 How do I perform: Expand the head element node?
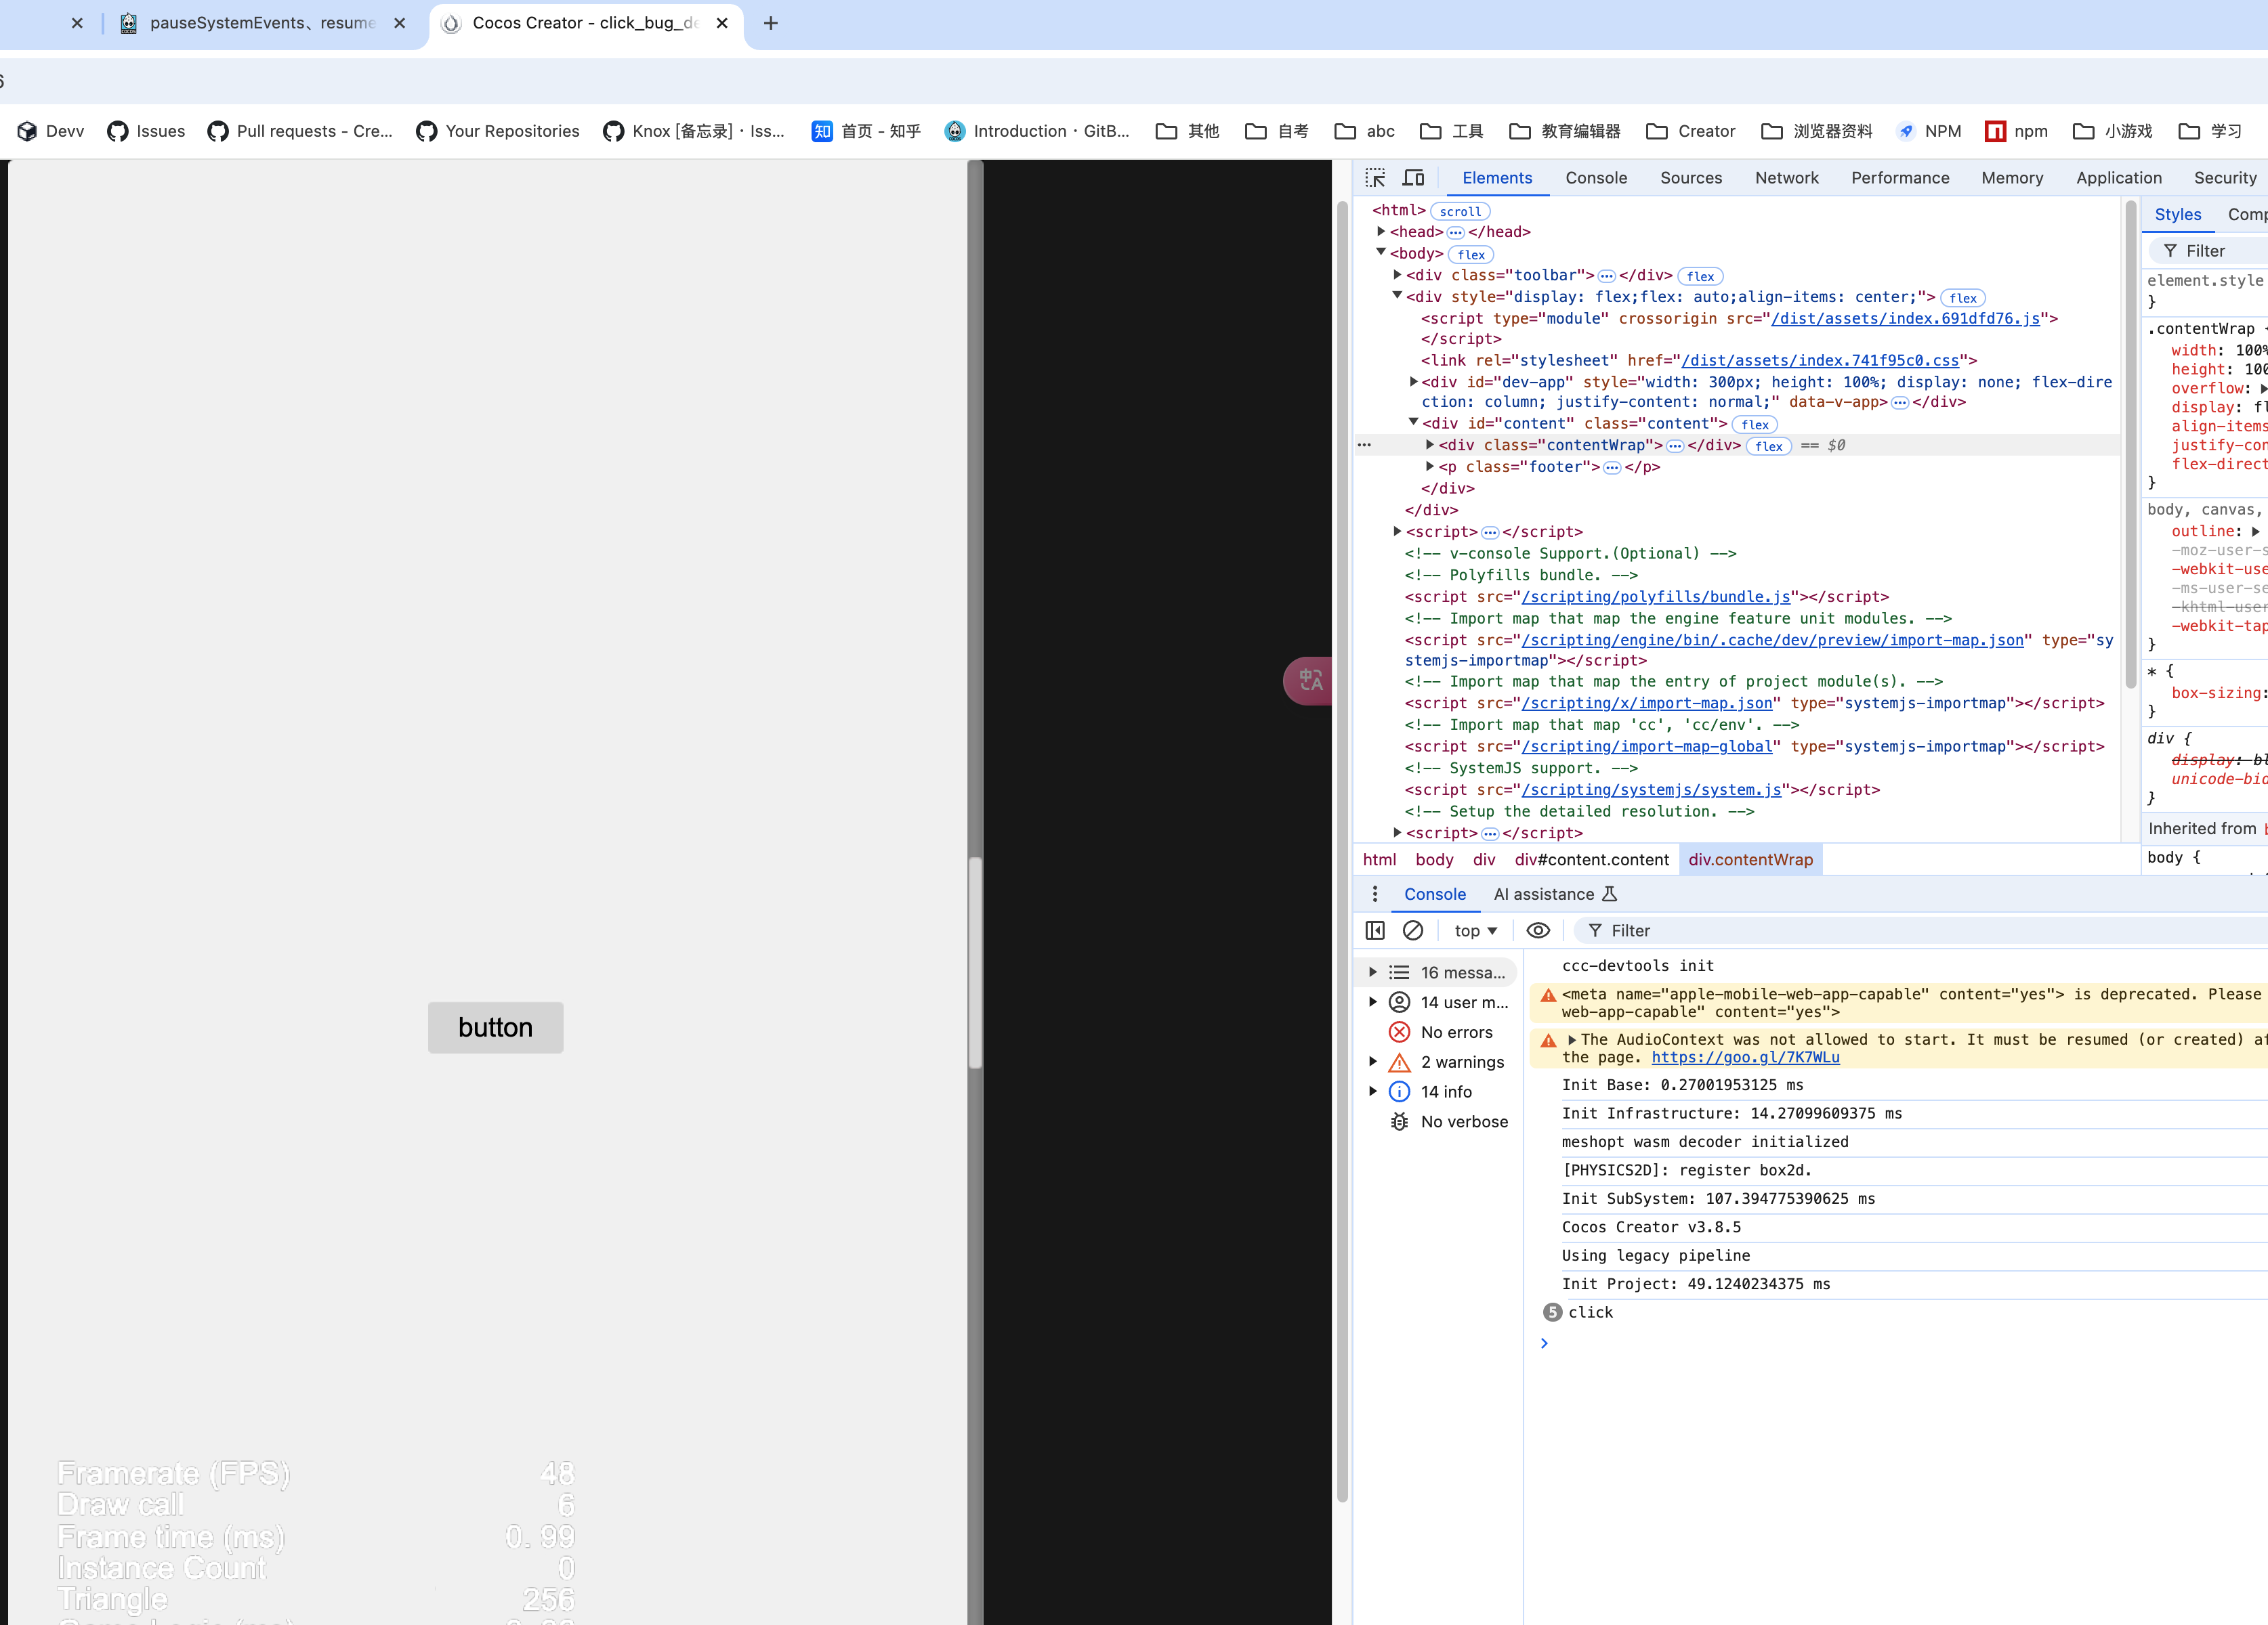pos(1381,232)
